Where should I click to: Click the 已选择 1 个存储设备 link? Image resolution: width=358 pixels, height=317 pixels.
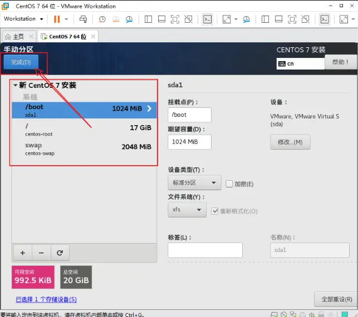(46, 300)
